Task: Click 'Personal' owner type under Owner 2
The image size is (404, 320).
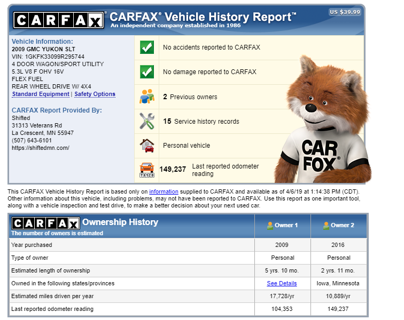Action: coord(339,258)
